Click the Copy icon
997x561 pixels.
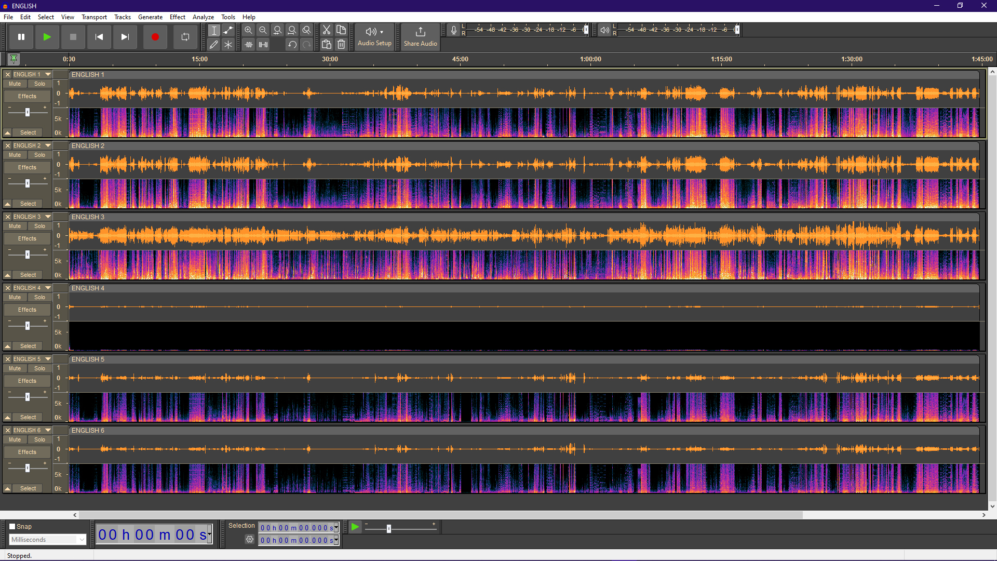[x=341, y=30]
